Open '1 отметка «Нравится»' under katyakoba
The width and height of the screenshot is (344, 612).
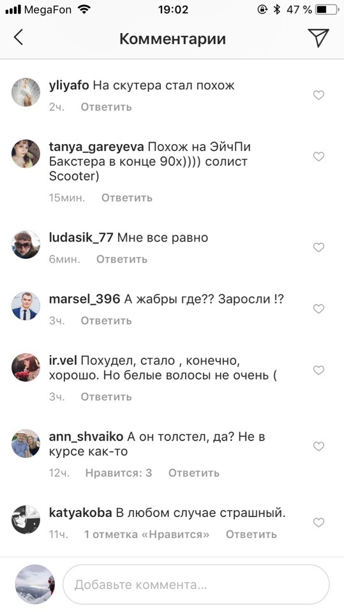(147, 534)
